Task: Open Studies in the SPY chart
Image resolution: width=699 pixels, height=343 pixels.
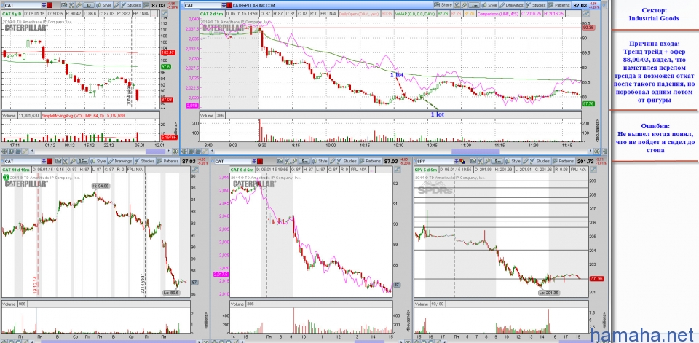Action: [x=540, y=161]
